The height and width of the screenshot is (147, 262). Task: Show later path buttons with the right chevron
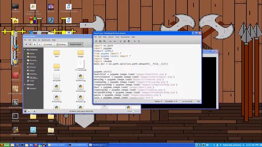[x=85, y=45]
